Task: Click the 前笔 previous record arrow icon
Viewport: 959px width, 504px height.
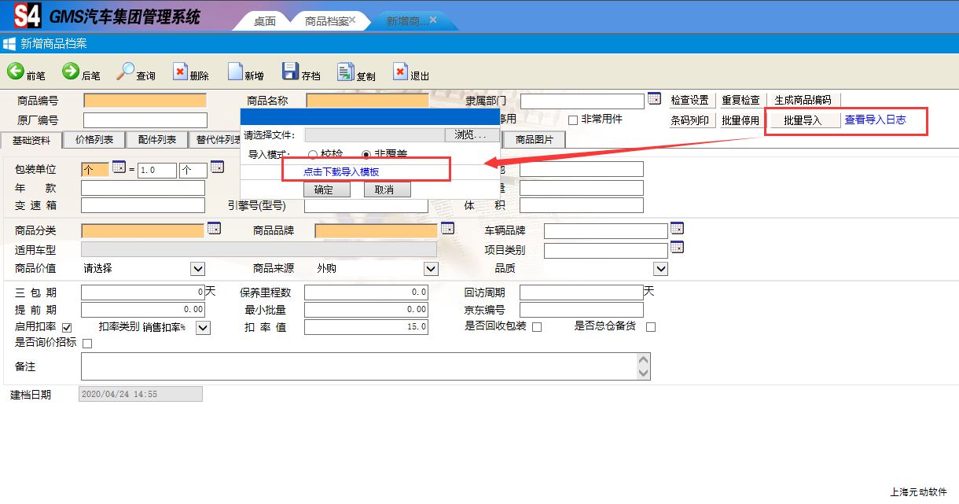Action: (x=16, y=72)
